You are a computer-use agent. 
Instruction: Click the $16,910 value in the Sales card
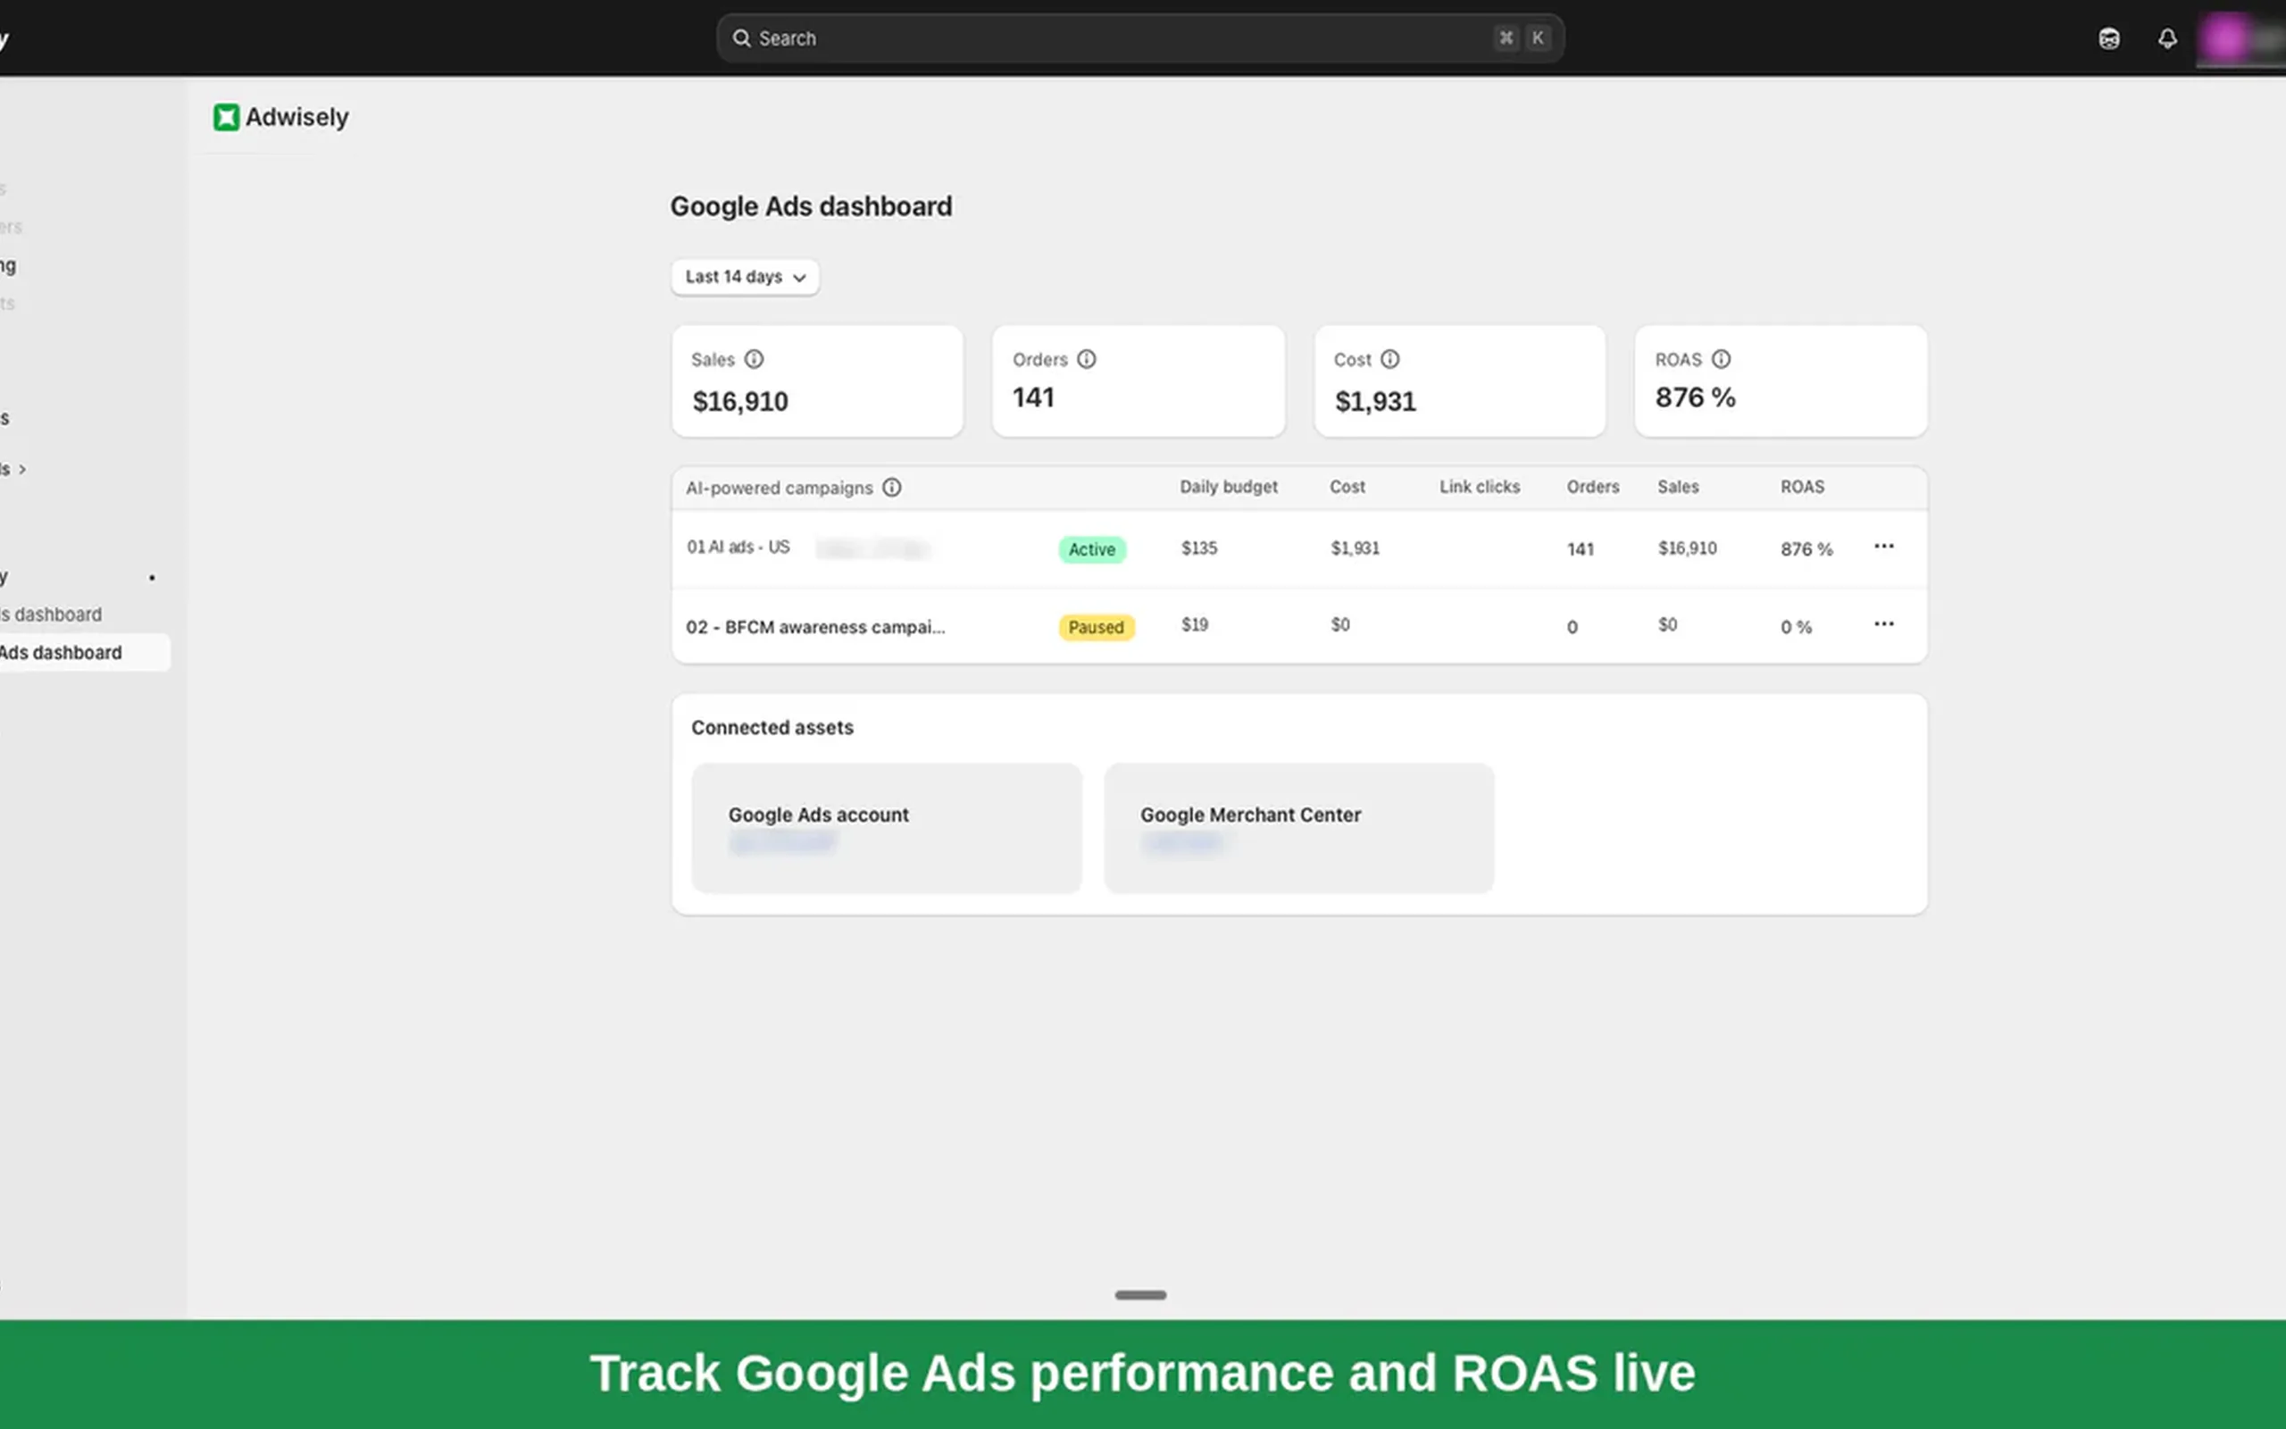pos(739,402)
